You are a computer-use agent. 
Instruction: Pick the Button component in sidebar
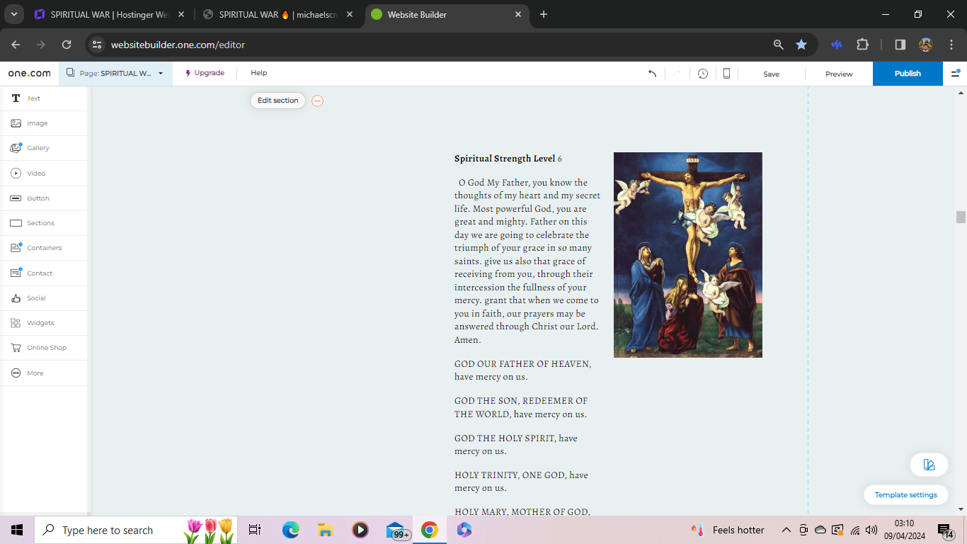coord(44,198)
